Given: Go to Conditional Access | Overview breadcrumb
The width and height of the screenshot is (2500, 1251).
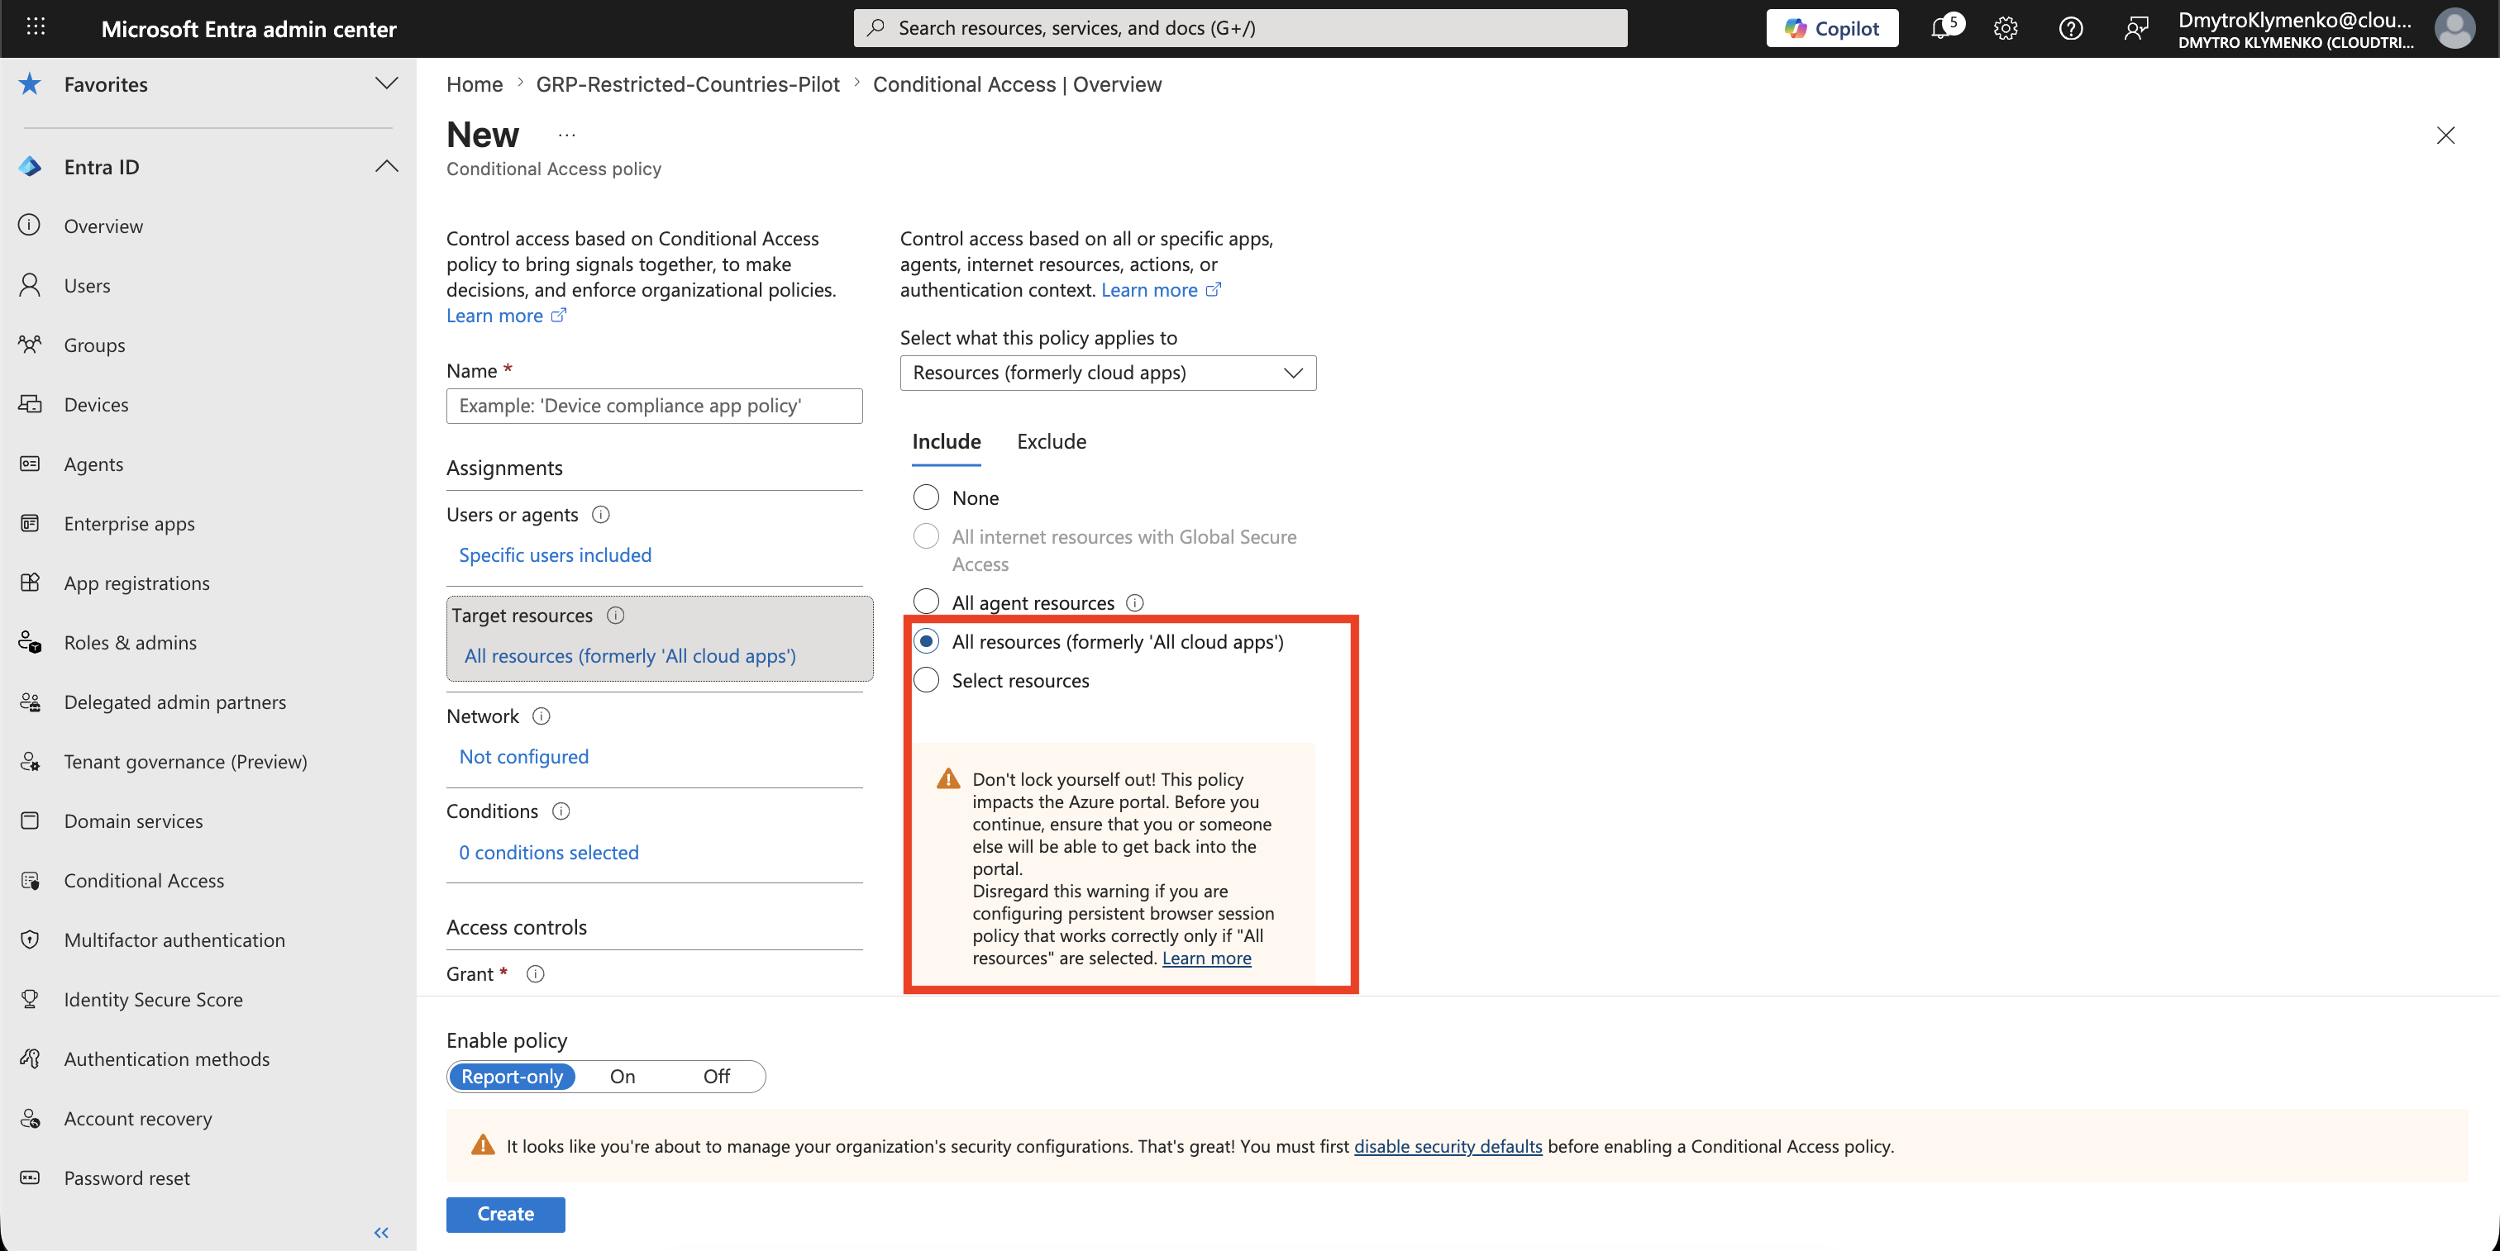Looking at the screenshot, I should coord(1016,84).
